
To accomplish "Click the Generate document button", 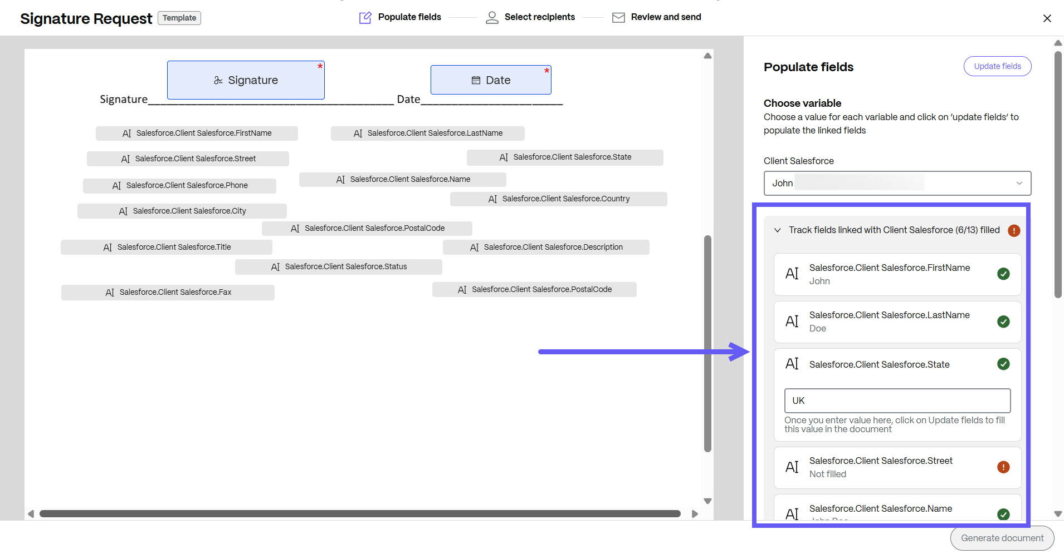I will [1002, 538].
